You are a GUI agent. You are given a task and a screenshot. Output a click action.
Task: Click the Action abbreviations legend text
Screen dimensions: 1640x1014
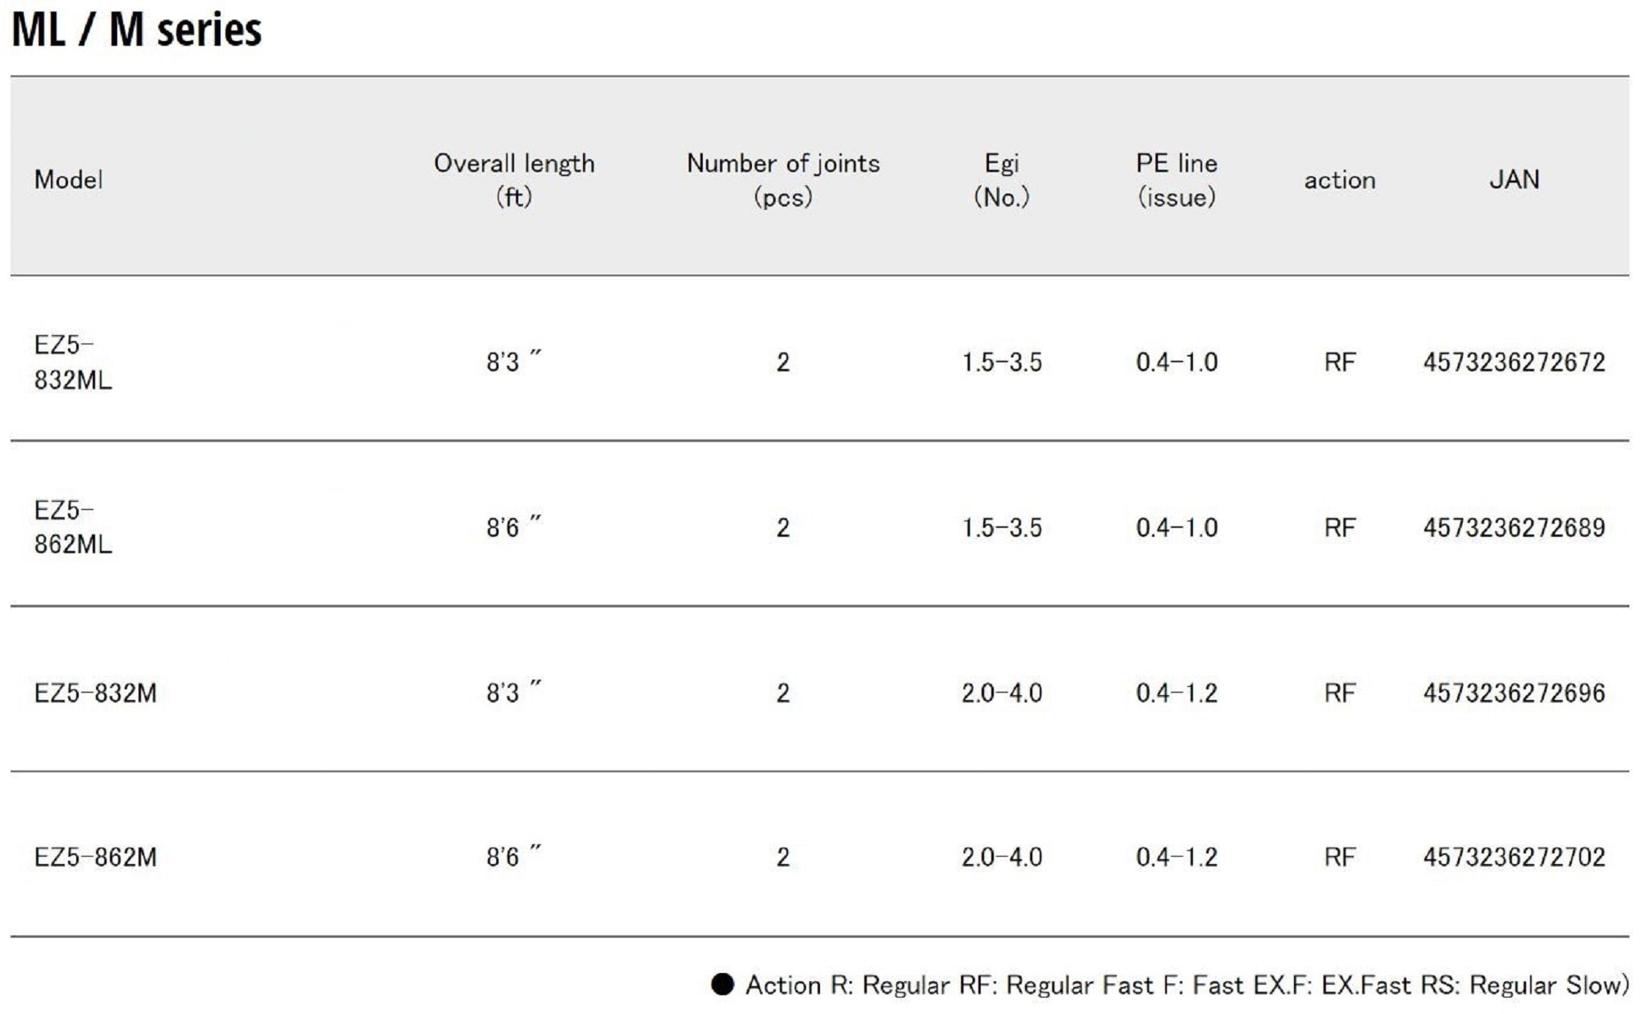click(1187, 984)
